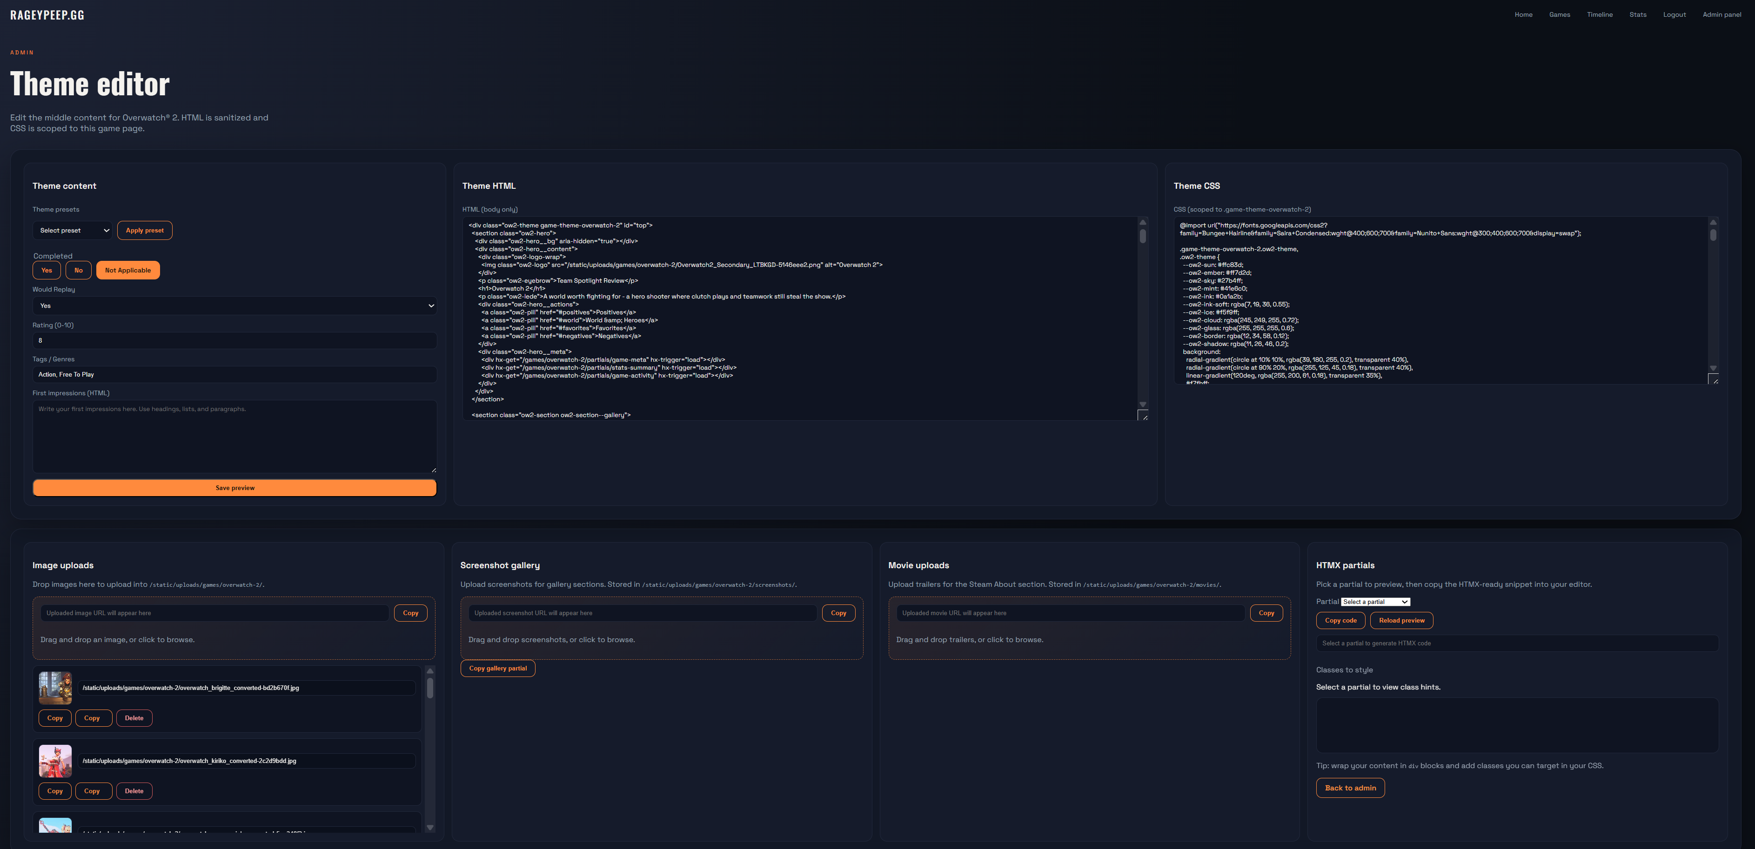The width and height of the screenshot is (1755, 849).
Task: Click the Stats navigation link
Action: [x=1638, y=14]
